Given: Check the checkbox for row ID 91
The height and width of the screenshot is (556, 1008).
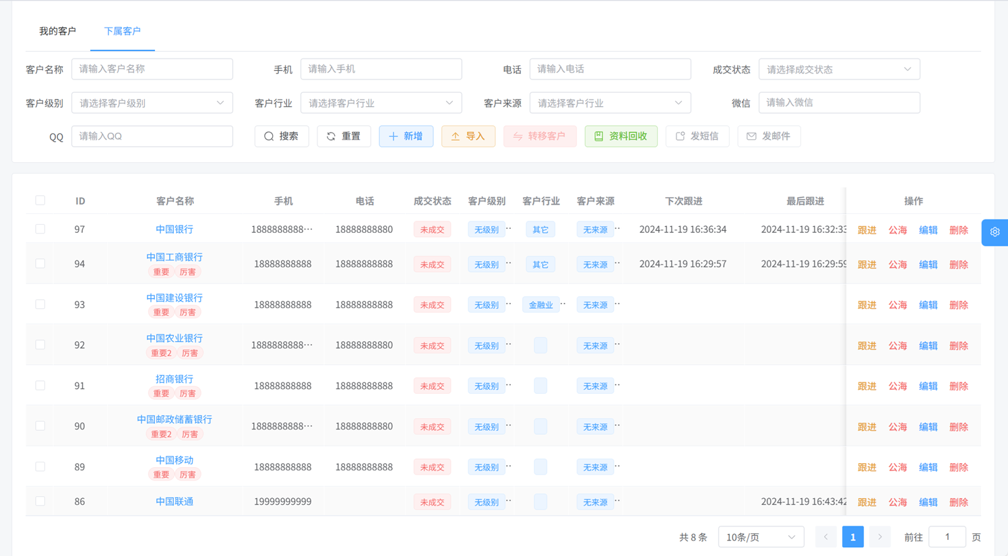Looking at the screenshot, I should [40, 386].
